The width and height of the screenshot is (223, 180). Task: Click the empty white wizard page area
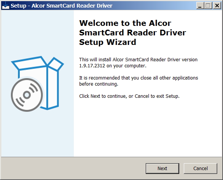point(148,128)
